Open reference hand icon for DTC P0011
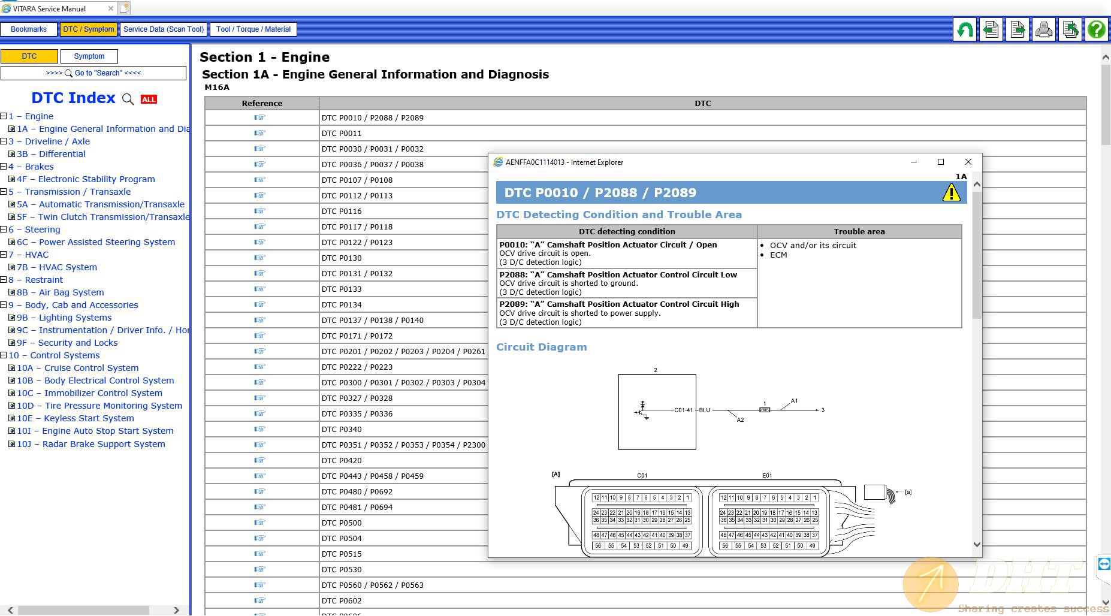This screenshot has width=1111, height=616. [x=259, y=133]
